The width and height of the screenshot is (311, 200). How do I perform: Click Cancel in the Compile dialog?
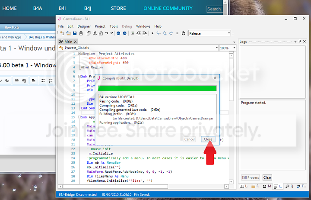[190, 139]
